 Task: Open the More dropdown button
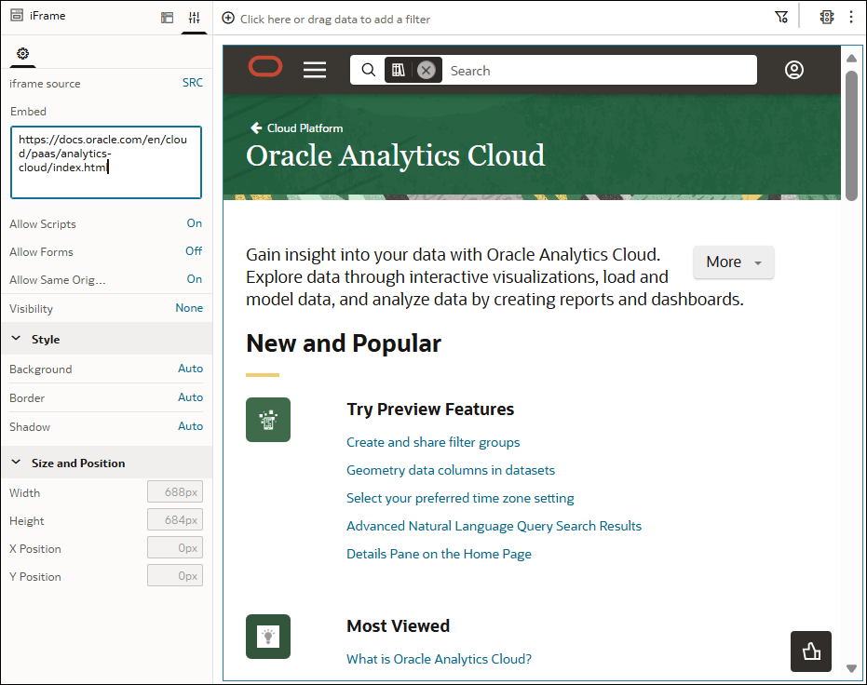tap(734, 262)
